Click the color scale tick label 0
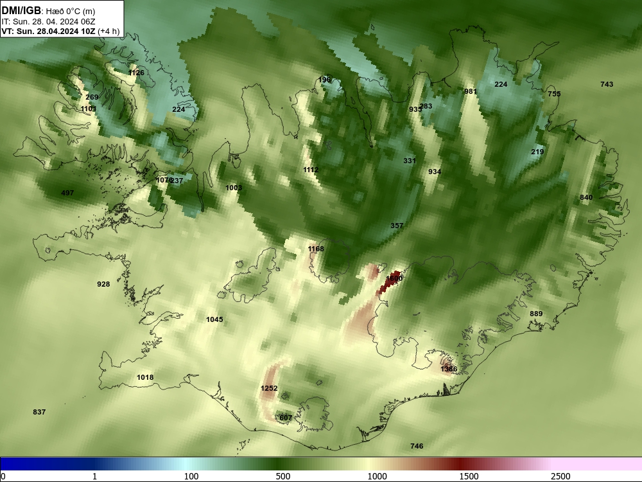The height and width of the screenshot is (482, 642). tap(3, 476)
